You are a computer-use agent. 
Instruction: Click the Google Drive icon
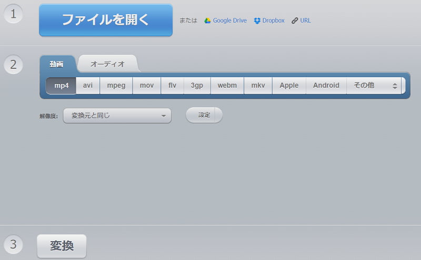pyautogui.click(x=207, y=20)
